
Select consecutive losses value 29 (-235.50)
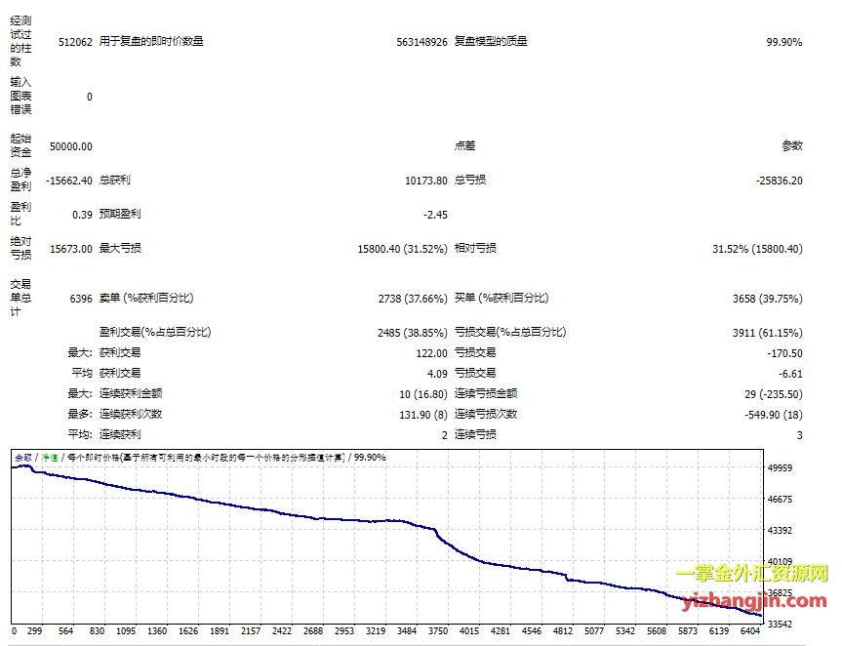point(774,394)
